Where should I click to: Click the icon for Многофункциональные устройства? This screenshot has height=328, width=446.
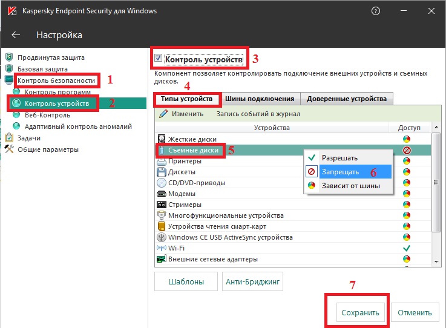point(162,215)
